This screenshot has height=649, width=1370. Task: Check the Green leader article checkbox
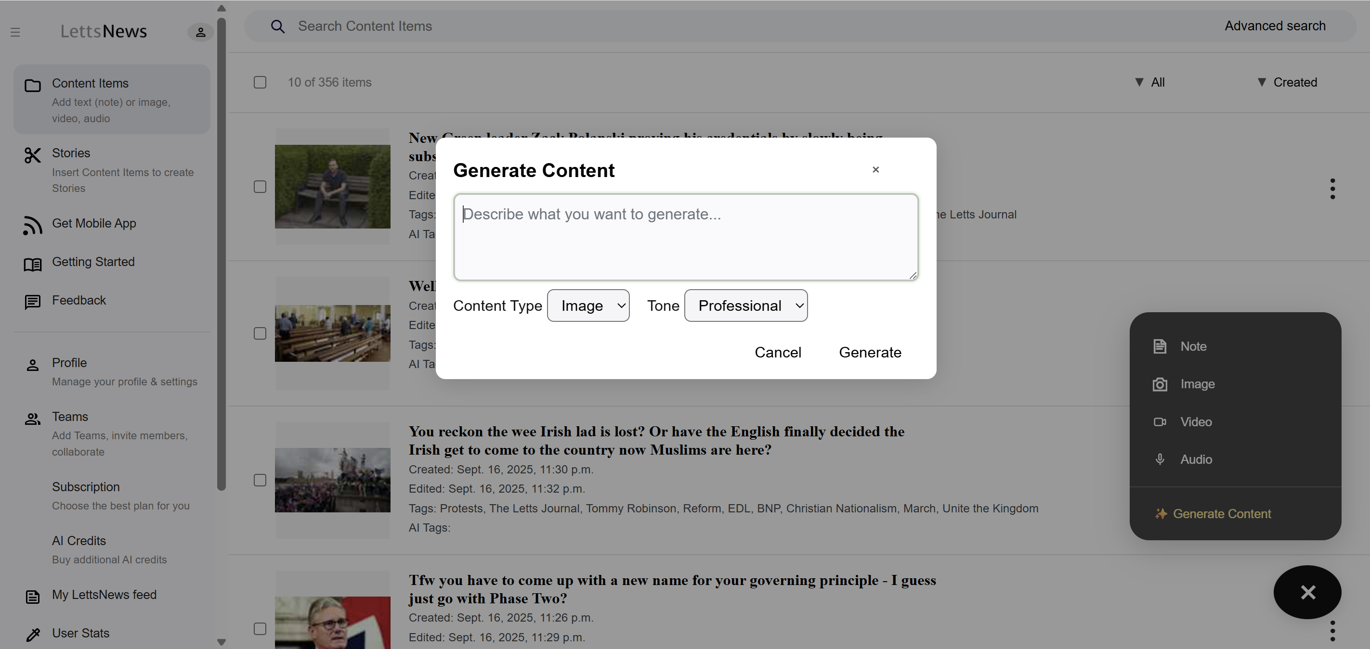coord(260,187)
